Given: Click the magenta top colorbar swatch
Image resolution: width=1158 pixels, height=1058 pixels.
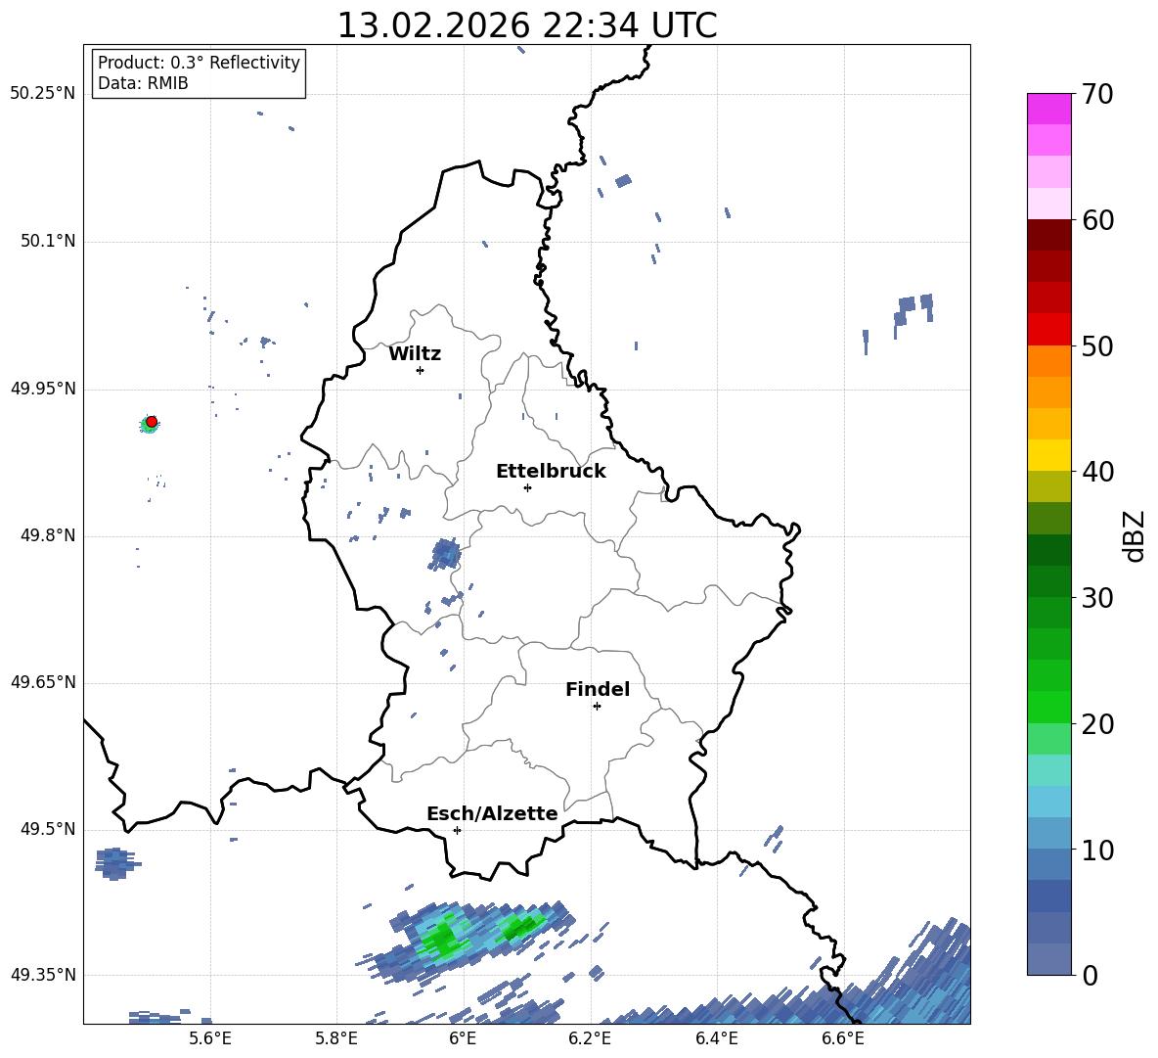Looking at the screenshot, I should (x=1048, y=109).
